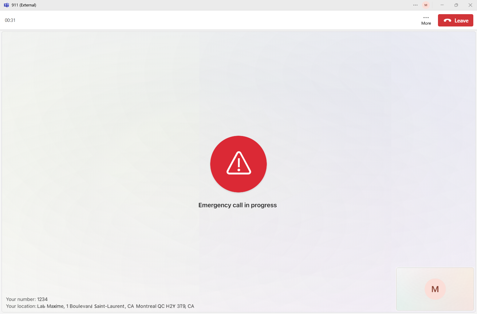This screenshot has width=477, height=314.
Task: Open the M profile avatar in title bar
Action: (426, 5)
